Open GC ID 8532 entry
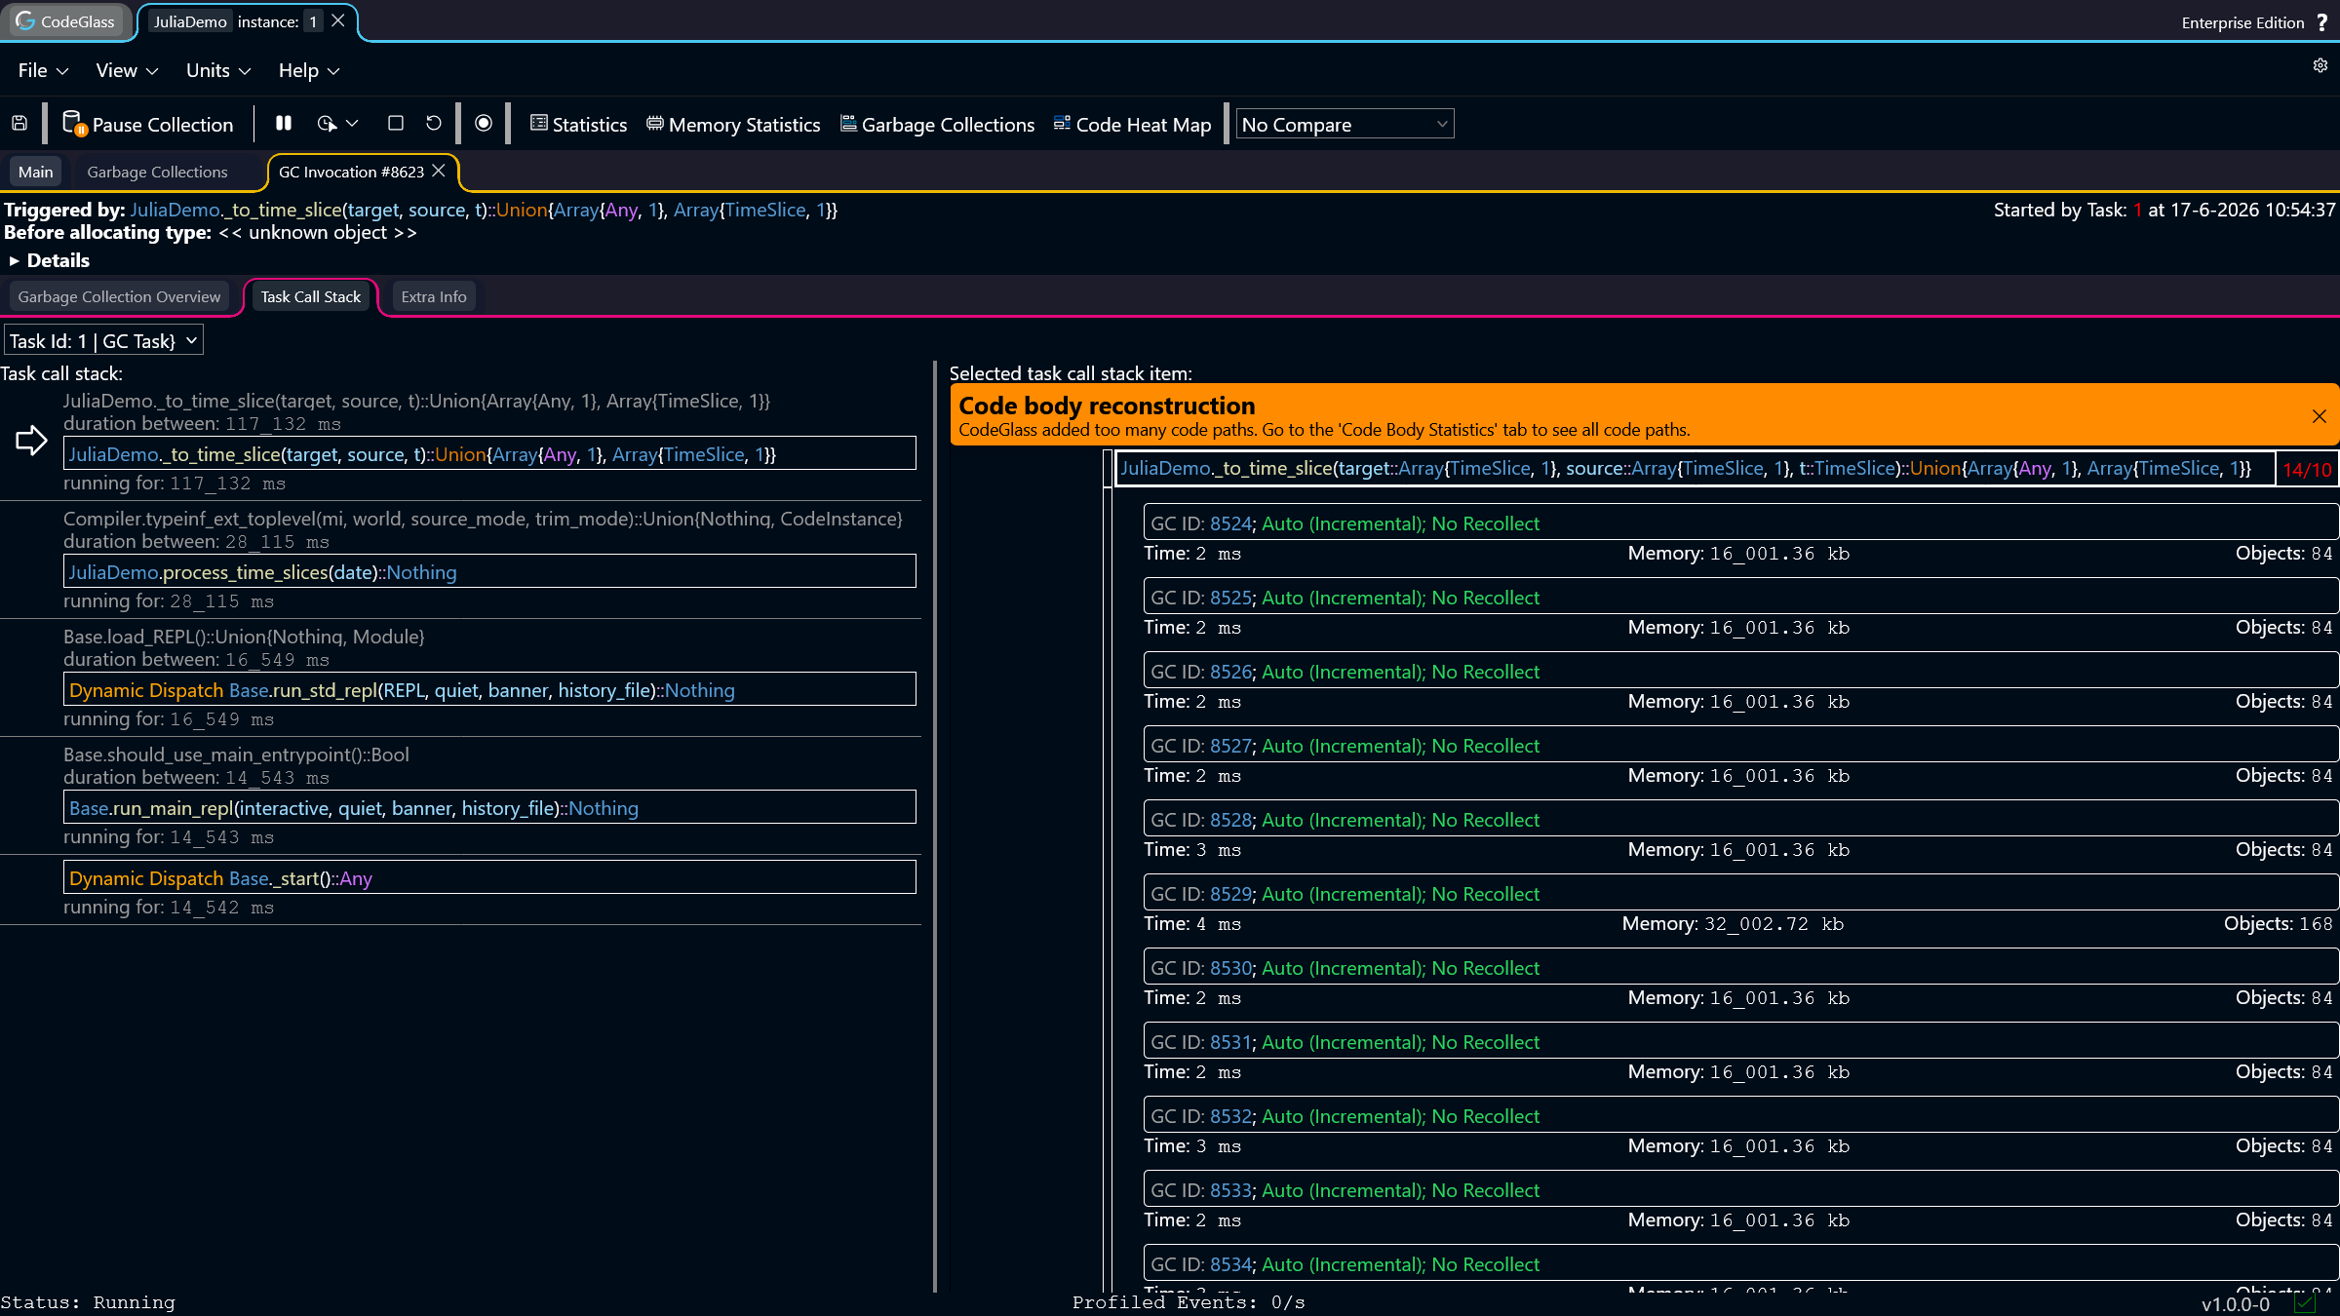The image size is (2340, 1316). click(1740, 1116)
